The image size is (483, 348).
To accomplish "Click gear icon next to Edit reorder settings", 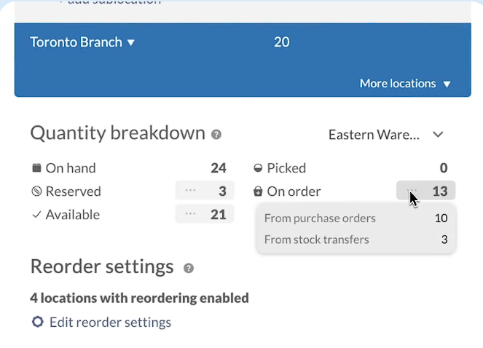I will (37, 322).
